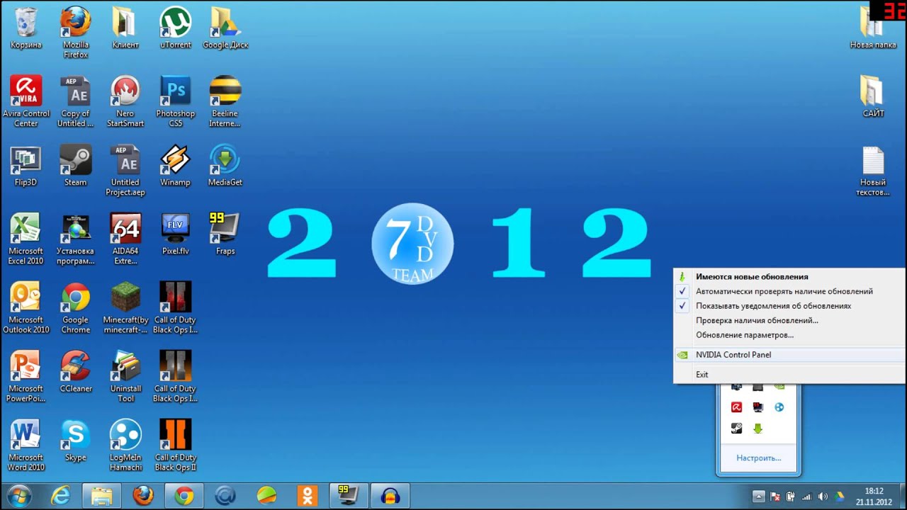Open the Windows Start button
This screenshot has width=907, height=510.
click(19, 497)
